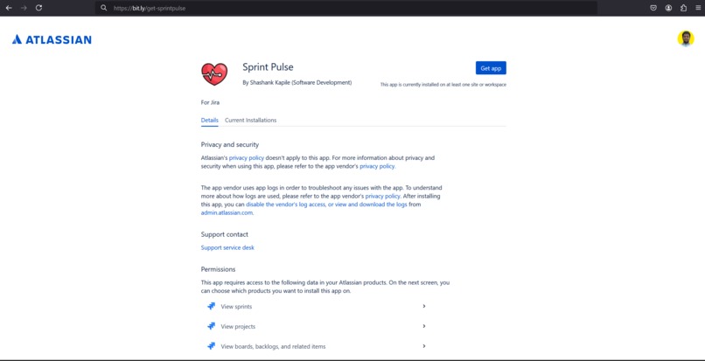Click the View projects permission label
Screen dimensions: 705x361
click(x=238, y=326)
